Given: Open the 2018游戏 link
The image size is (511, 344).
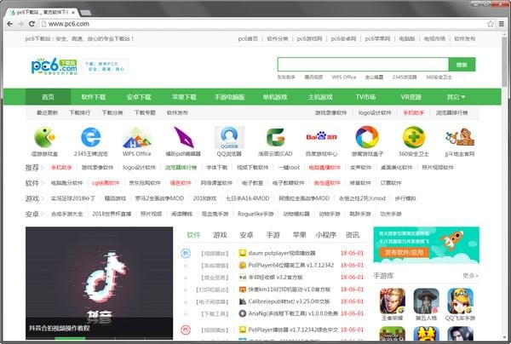Looking at the screenshot, I should 204,198.
